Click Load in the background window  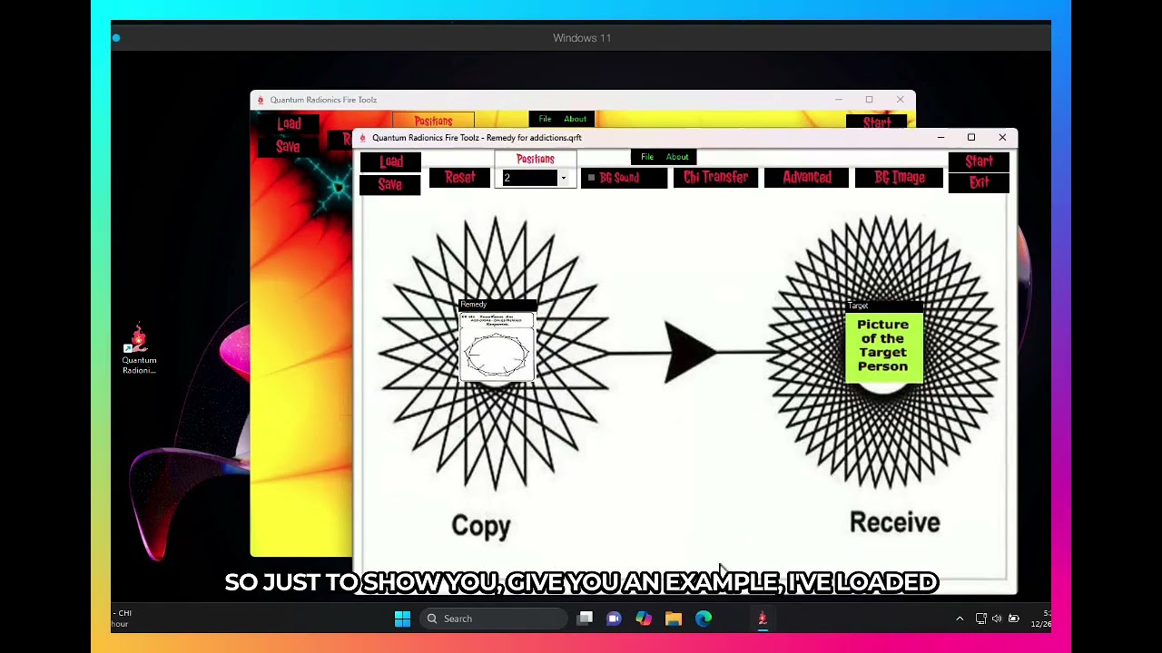tap(289, 123)
